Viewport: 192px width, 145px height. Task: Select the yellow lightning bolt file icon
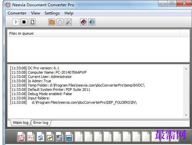coord(50,136)
